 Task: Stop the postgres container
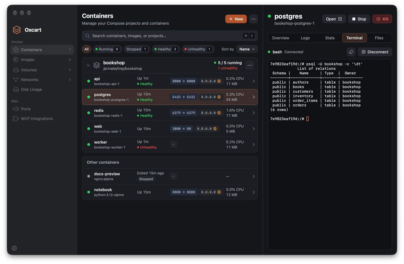point(359,19)
